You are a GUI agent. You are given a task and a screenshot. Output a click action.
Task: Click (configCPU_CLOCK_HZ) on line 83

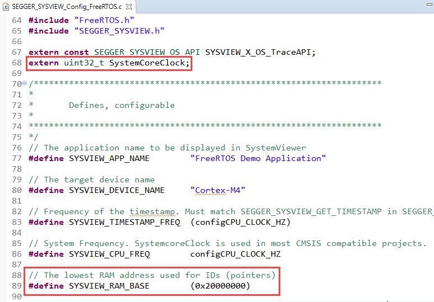tap(241, 222)
